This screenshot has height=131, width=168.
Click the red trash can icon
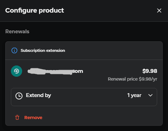(x=17, y=117)
